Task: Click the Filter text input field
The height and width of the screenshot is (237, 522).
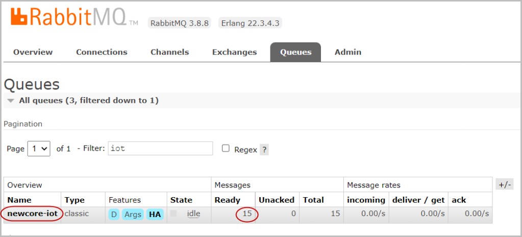Action: [x=160, y=149]
